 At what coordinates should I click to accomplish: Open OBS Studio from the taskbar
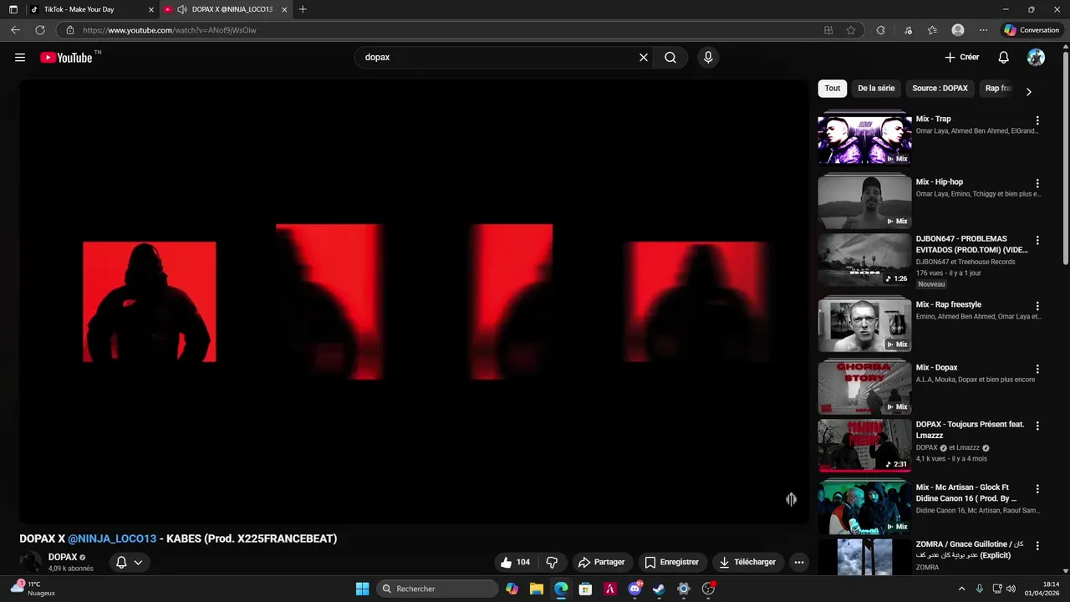[708, 589]
